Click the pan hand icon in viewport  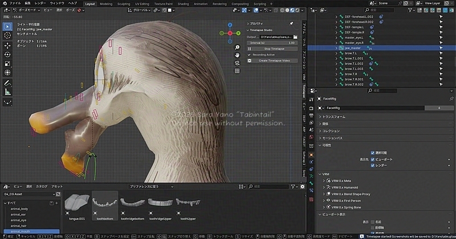(238, 54)
